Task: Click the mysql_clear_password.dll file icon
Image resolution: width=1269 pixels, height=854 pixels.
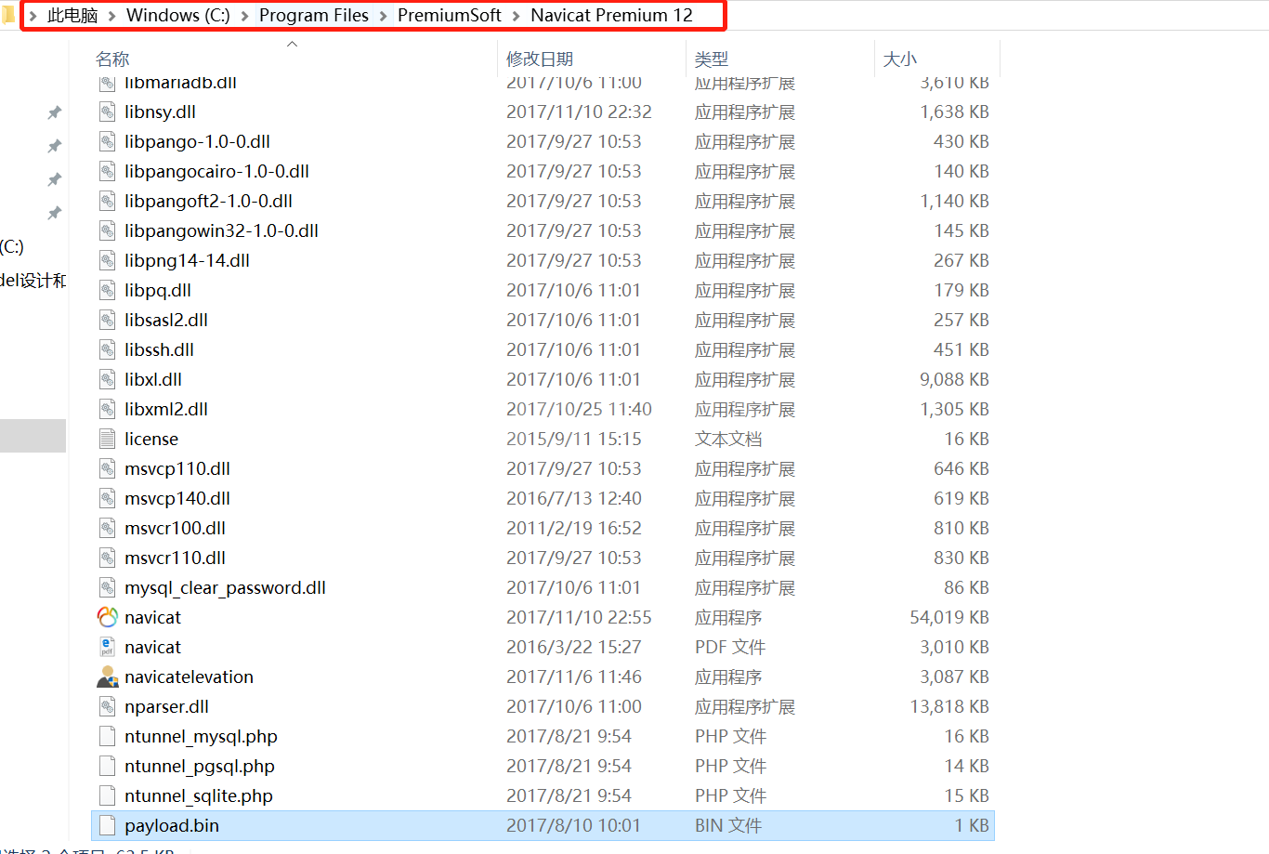Action: point(108,587)
